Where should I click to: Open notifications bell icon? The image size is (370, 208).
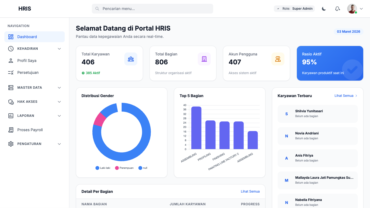[337, 9]
